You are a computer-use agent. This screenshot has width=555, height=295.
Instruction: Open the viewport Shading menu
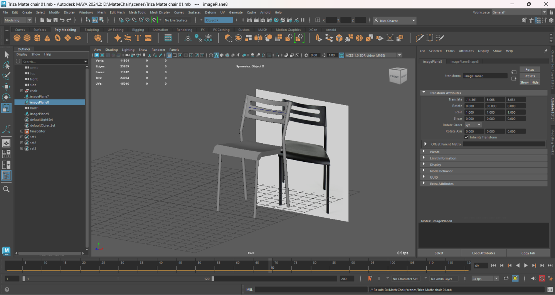pyautogui.click(x=111, y=50)
